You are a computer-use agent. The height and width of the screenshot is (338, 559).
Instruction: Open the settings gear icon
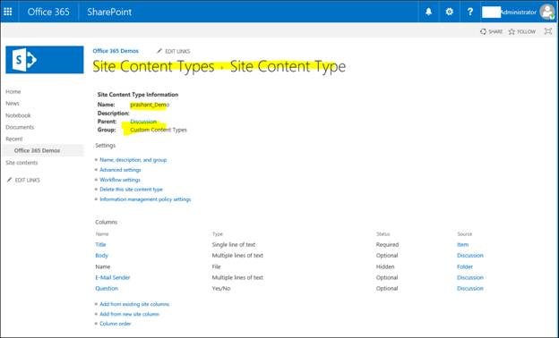click(449, 12)
